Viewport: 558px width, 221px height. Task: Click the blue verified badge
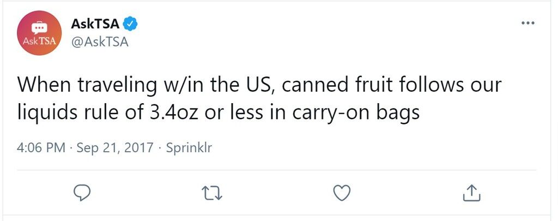tap(130, 24)
